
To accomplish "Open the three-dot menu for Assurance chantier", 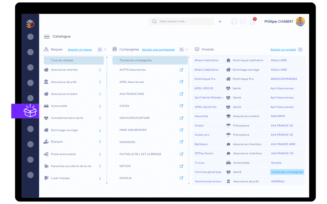I will (100, 69).
